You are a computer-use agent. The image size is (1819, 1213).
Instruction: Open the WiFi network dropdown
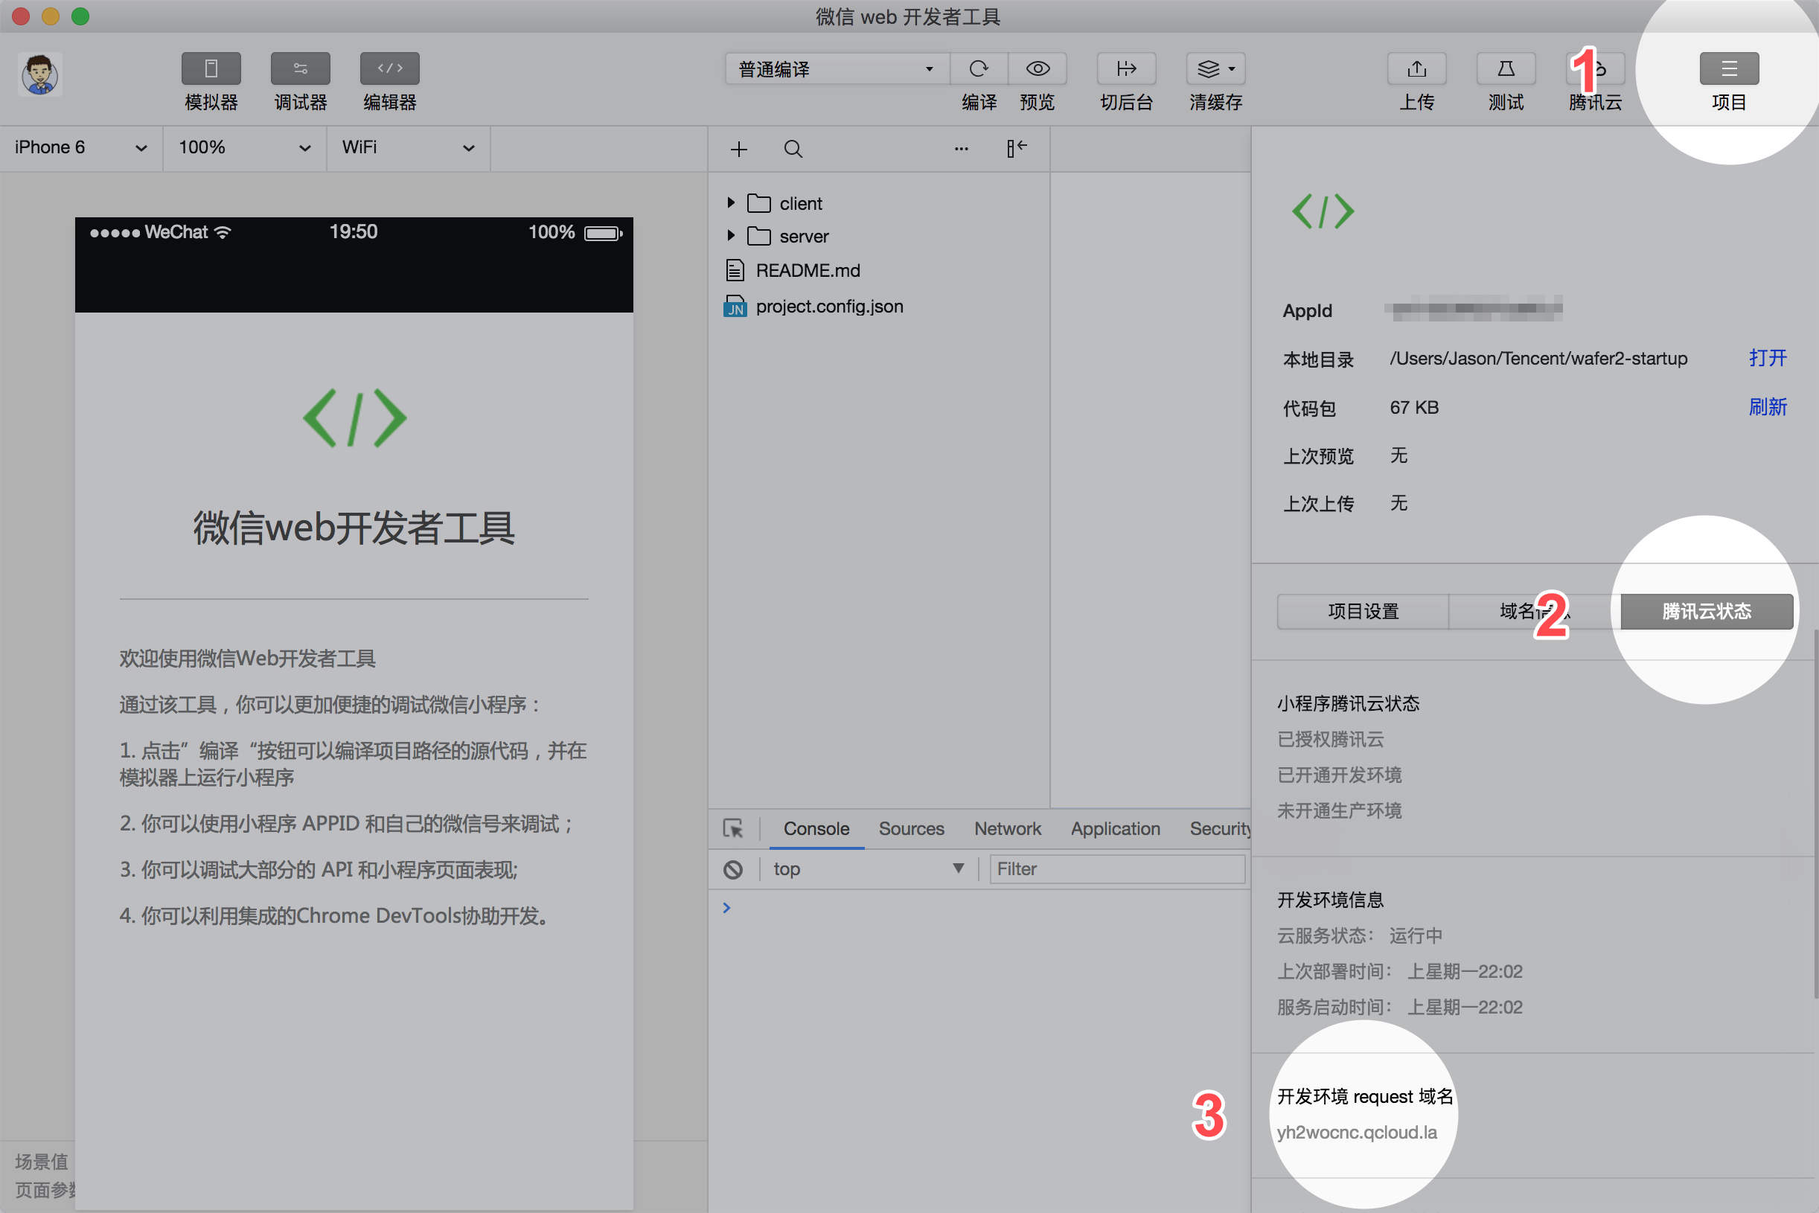pos(408,148)
